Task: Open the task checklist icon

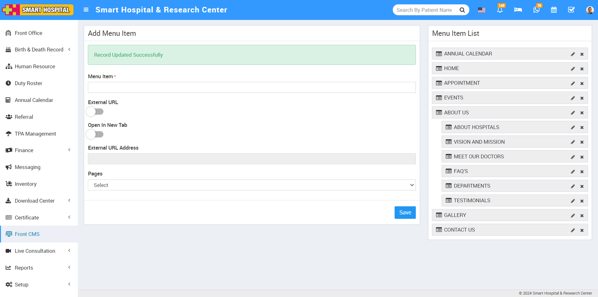Action: click(571, 10)
